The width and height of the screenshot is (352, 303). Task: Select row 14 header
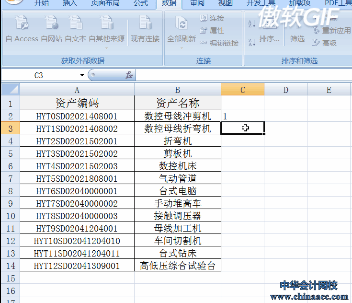tap(11, 266)
